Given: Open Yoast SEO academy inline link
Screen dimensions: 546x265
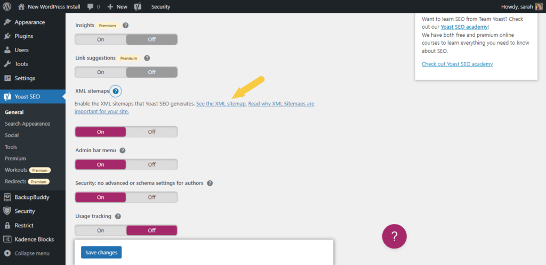Looking at the screenshot, I should pos(464,27).
